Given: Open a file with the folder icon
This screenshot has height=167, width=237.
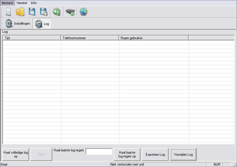Looking at the screenshot, I should [x=20, y=12].
